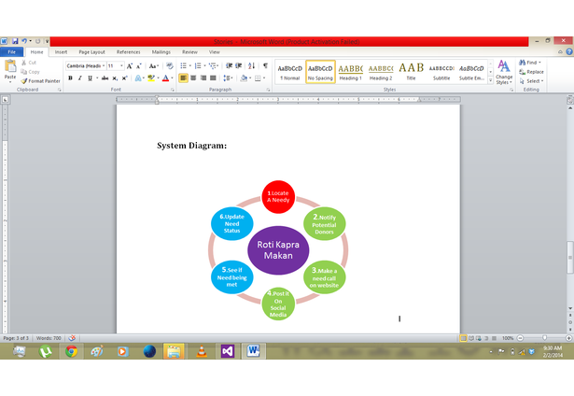
Task: Activate the Format Painter
Action: (x=41, y=81)
